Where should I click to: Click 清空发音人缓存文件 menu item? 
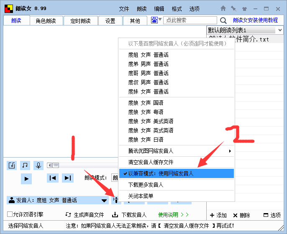click(177, 162)
